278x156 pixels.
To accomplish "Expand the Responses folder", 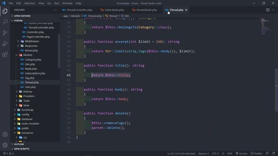I will (31, 46).
